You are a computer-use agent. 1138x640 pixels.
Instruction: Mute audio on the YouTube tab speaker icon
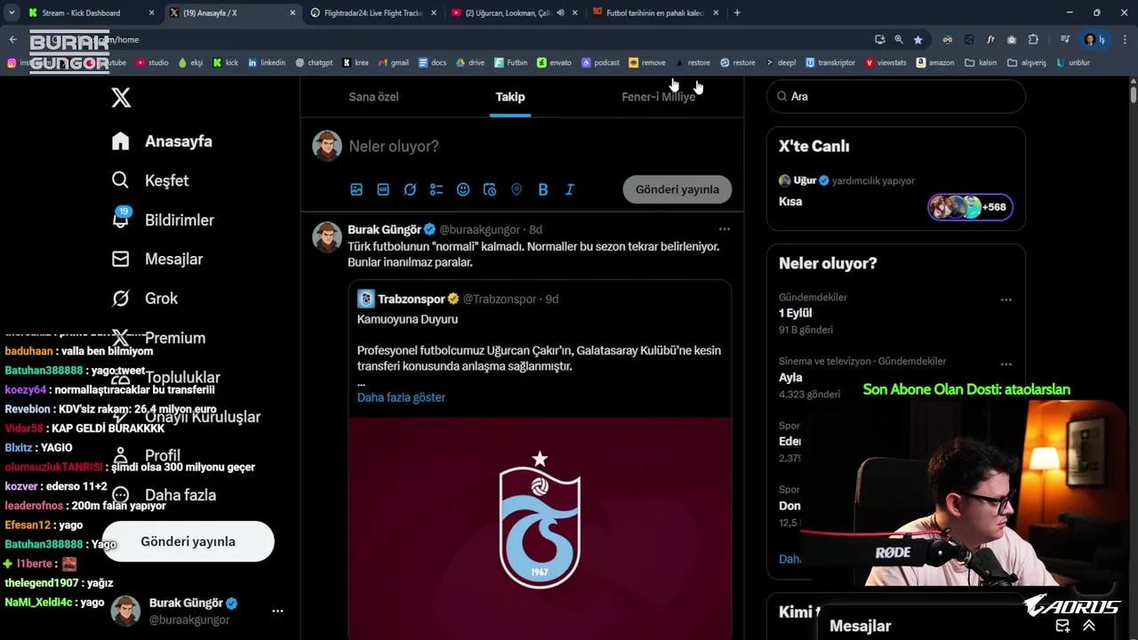(x=560, y=12)
